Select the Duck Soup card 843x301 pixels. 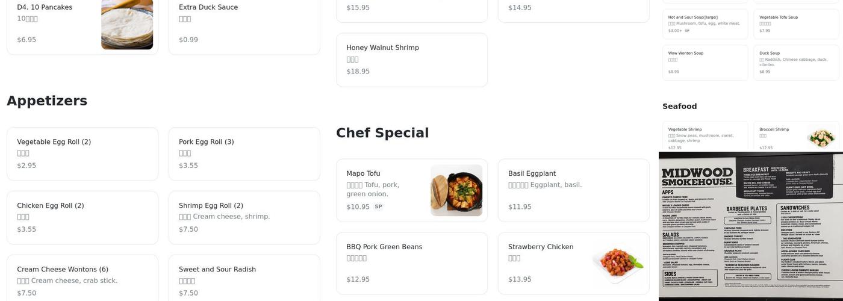tap(796, 63)
